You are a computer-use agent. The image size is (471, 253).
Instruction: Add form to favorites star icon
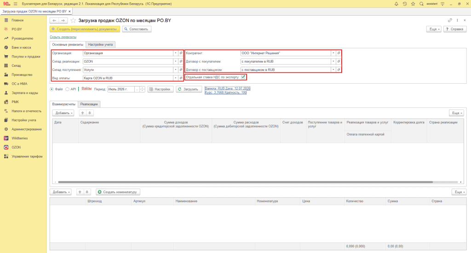tap(73, 20)
